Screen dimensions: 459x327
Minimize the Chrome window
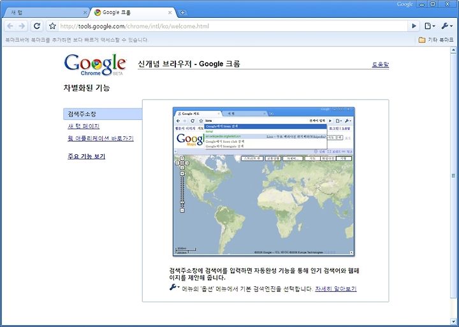click(x=422, y=4)
